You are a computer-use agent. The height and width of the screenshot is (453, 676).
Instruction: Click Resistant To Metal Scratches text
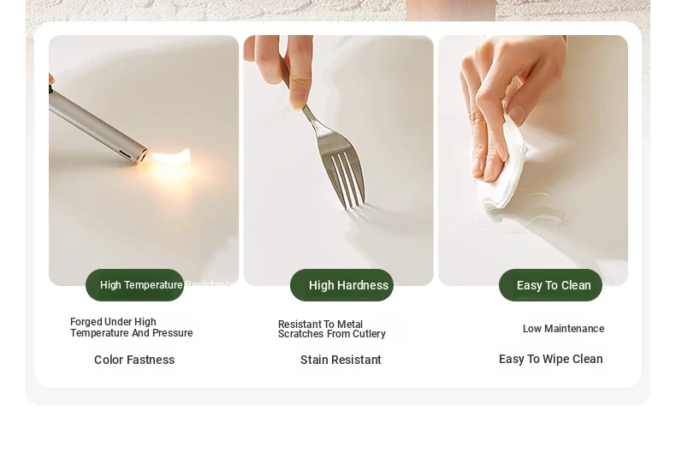[332, 329]
